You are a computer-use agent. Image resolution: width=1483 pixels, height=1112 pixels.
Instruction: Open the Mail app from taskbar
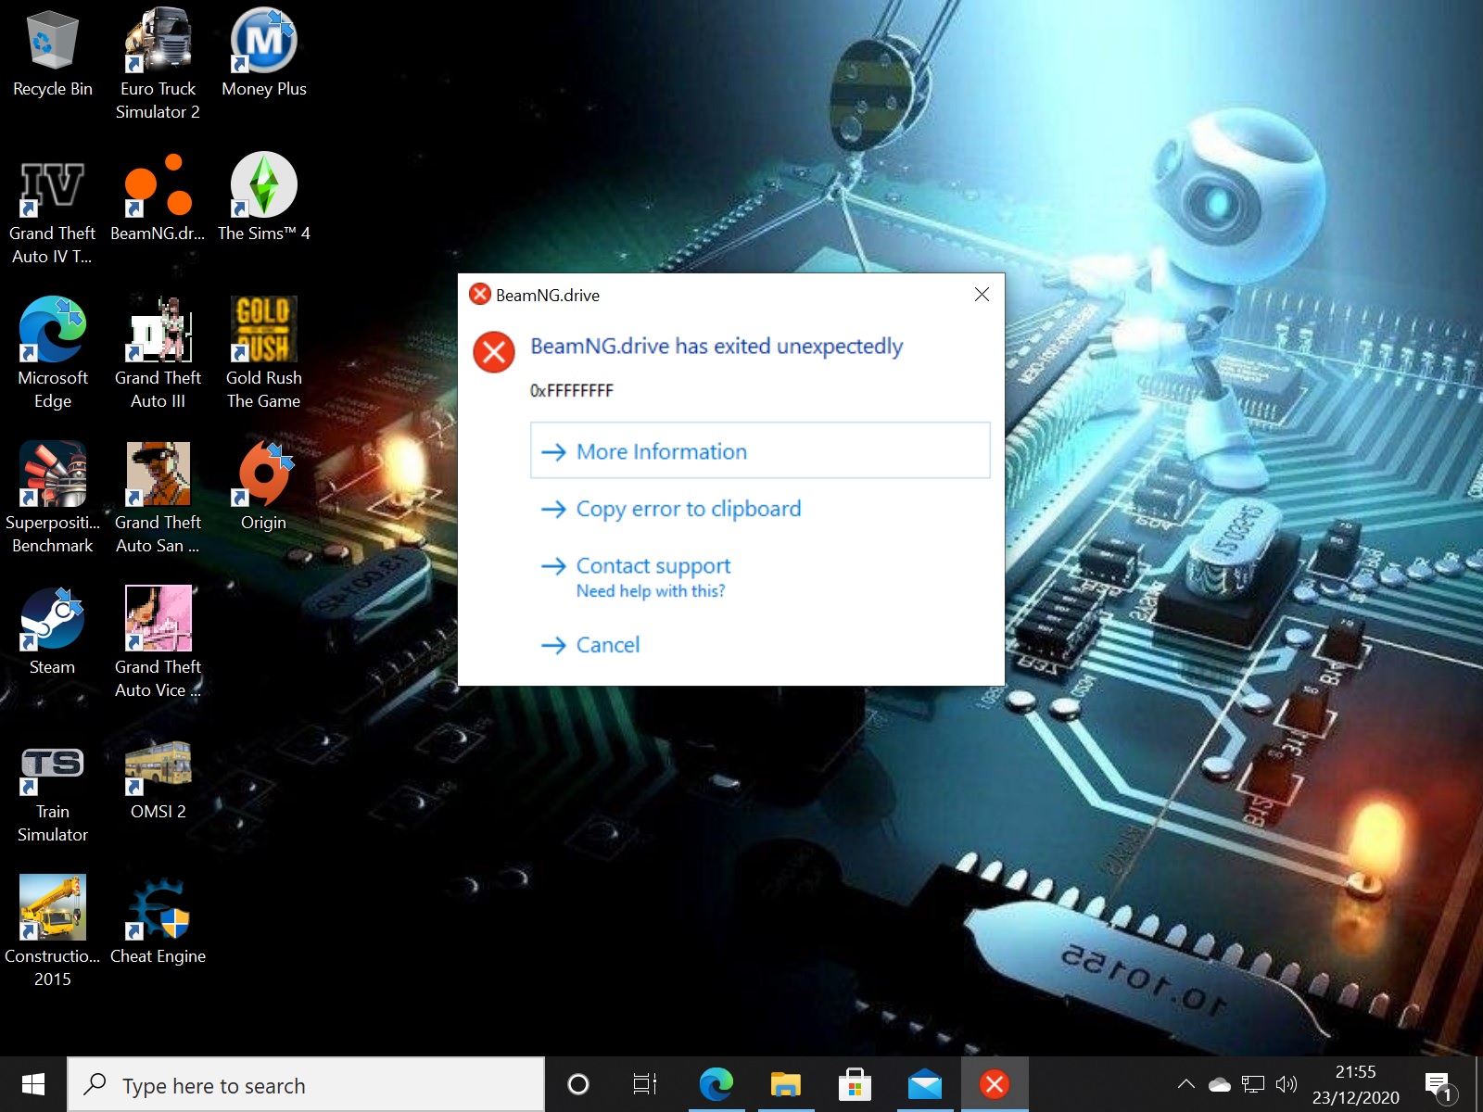pos(924,1084)
